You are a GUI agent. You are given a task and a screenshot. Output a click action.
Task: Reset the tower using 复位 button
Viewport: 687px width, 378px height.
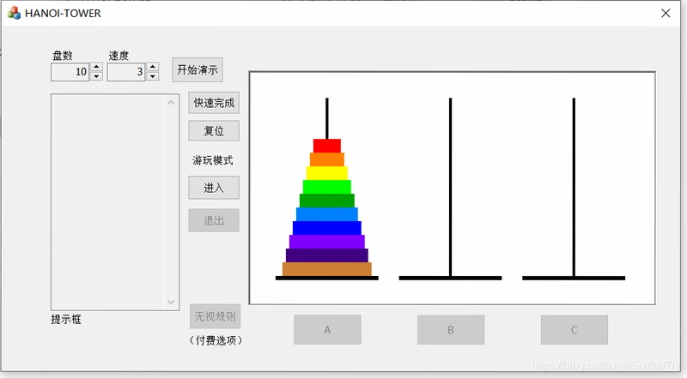point(214,131)
